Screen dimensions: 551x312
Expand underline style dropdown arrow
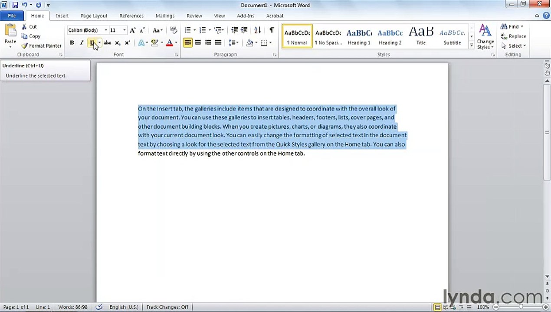pyautogui.click(x=99, y=43)
